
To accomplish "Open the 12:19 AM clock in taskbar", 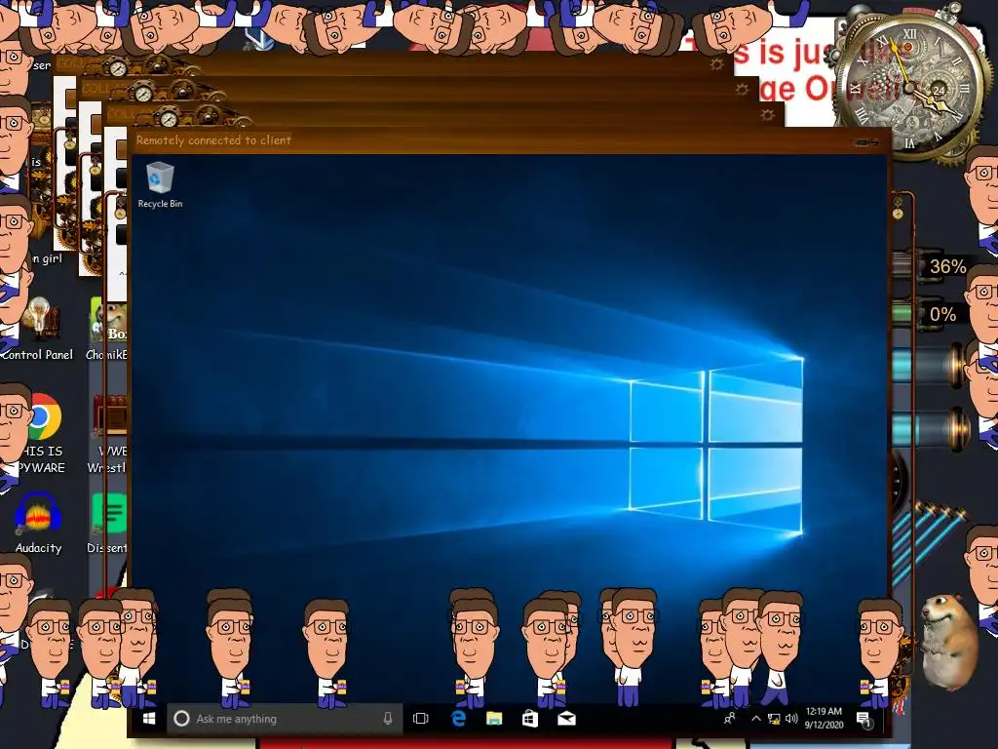I will (x=824, y=718).
